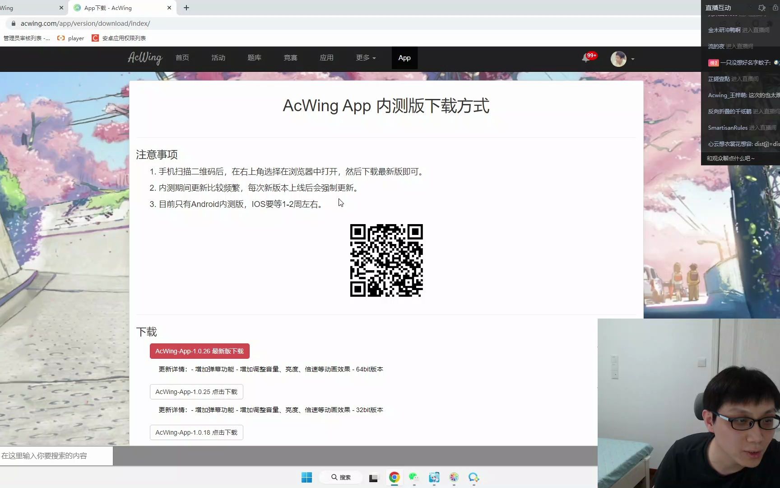
Task: Close the App下载 - AcWing browser tab
Action: click(169, 8)
